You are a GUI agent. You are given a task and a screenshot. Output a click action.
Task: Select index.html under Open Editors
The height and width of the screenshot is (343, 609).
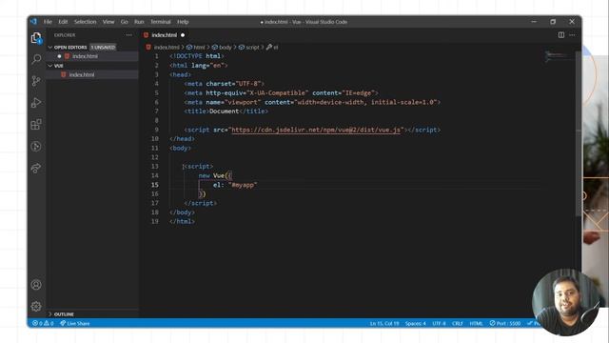pyautogui.click(x=85, y=56)
